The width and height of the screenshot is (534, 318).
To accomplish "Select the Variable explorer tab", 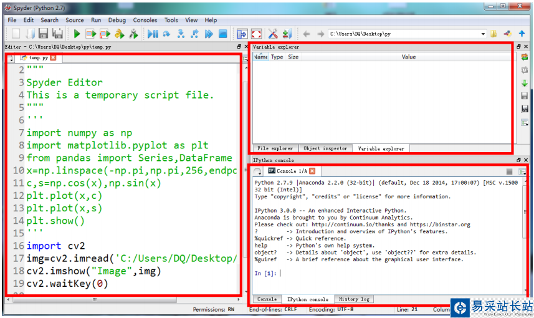I will point(381,148).
